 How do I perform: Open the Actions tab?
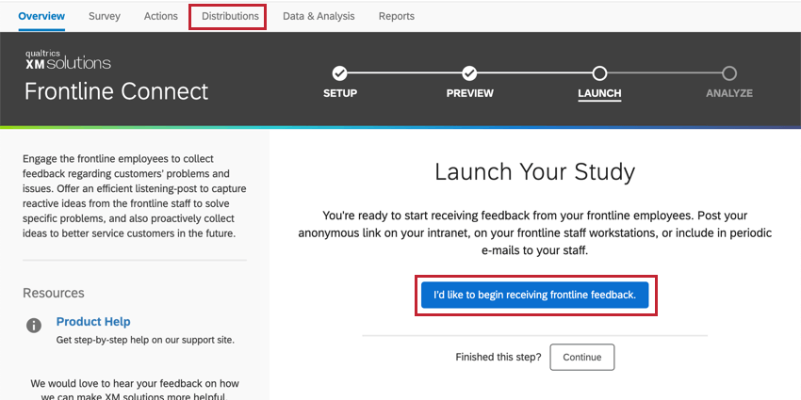(161, 16)
